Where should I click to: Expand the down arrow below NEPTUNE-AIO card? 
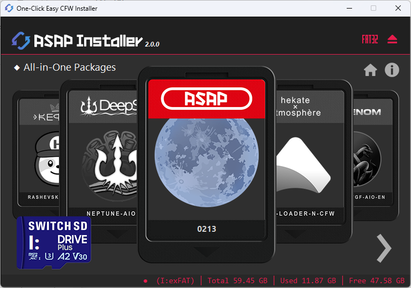point(117,234)
